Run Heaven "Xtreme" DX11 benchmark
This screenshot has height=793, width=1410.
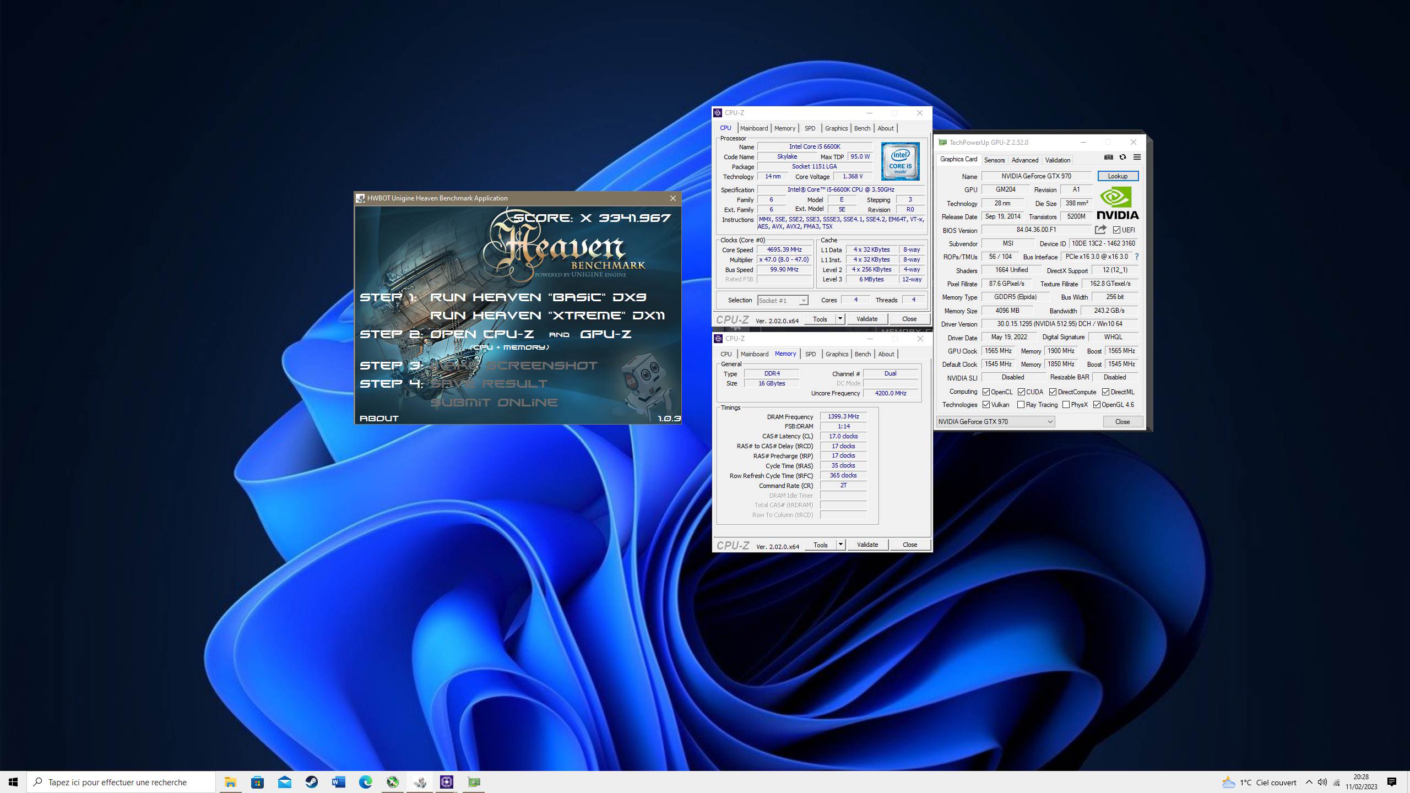click(x=547, y=316)
